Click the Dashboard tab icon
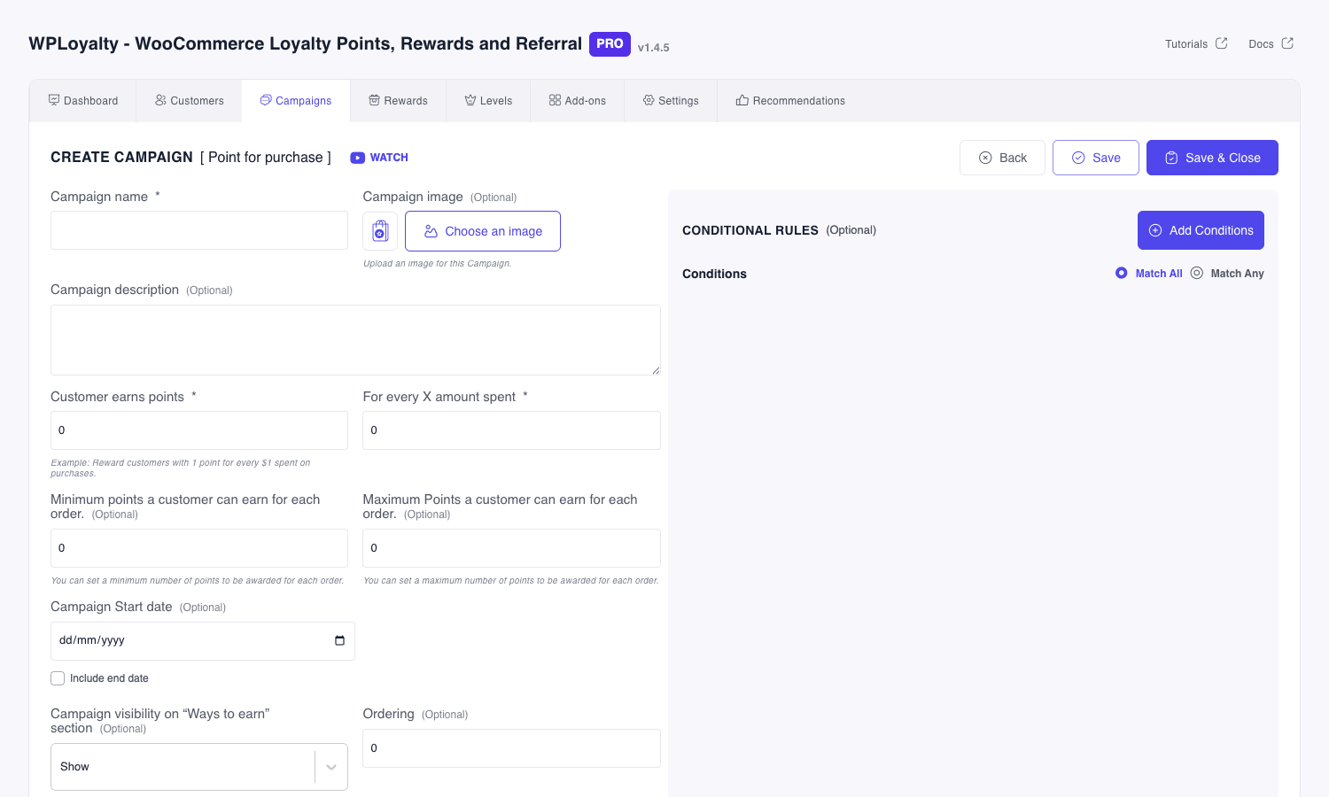The image size is (1329, 797). coord(54,100)
